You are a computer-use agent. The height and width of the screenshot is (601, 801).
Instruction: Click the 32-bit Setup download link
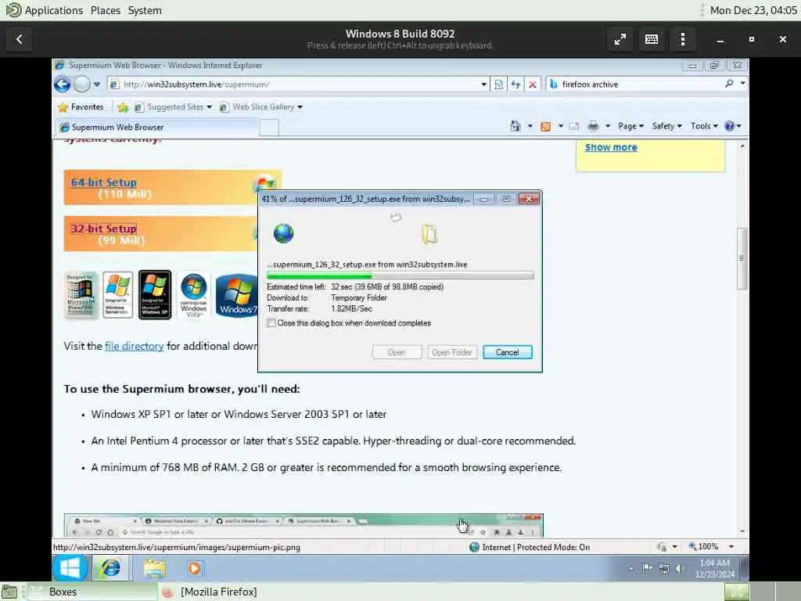click(104, 229)
